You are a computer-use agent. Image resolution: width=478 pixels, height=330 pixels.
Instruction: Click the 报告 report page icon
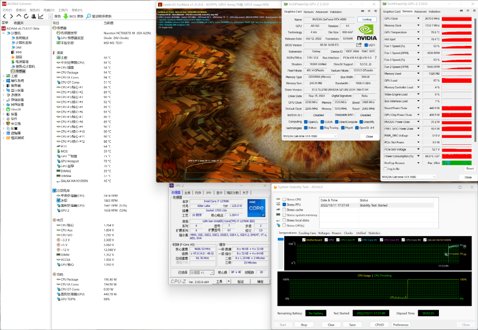(x=51, y=16)
